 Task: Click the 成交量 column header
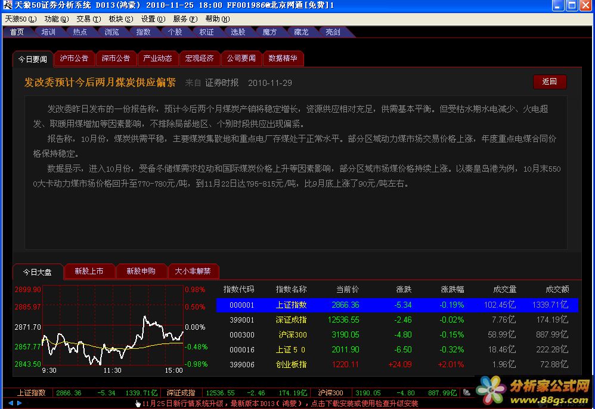pyautogui.click(x=505, y=290)
